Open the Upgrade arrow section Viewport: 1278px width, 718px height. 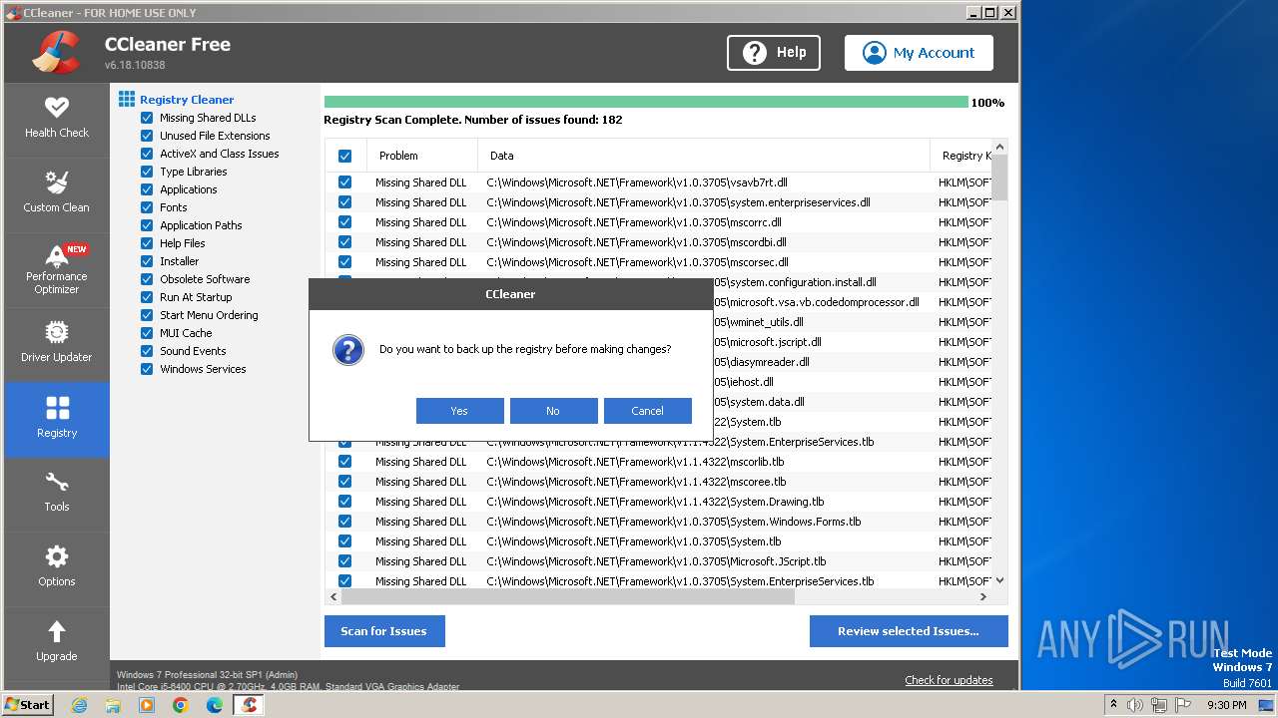(x=57, y=642)
